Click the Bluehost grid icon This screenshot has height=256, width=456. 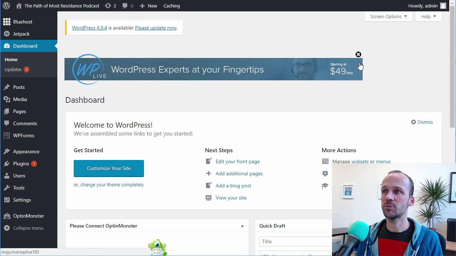point(7,22)
